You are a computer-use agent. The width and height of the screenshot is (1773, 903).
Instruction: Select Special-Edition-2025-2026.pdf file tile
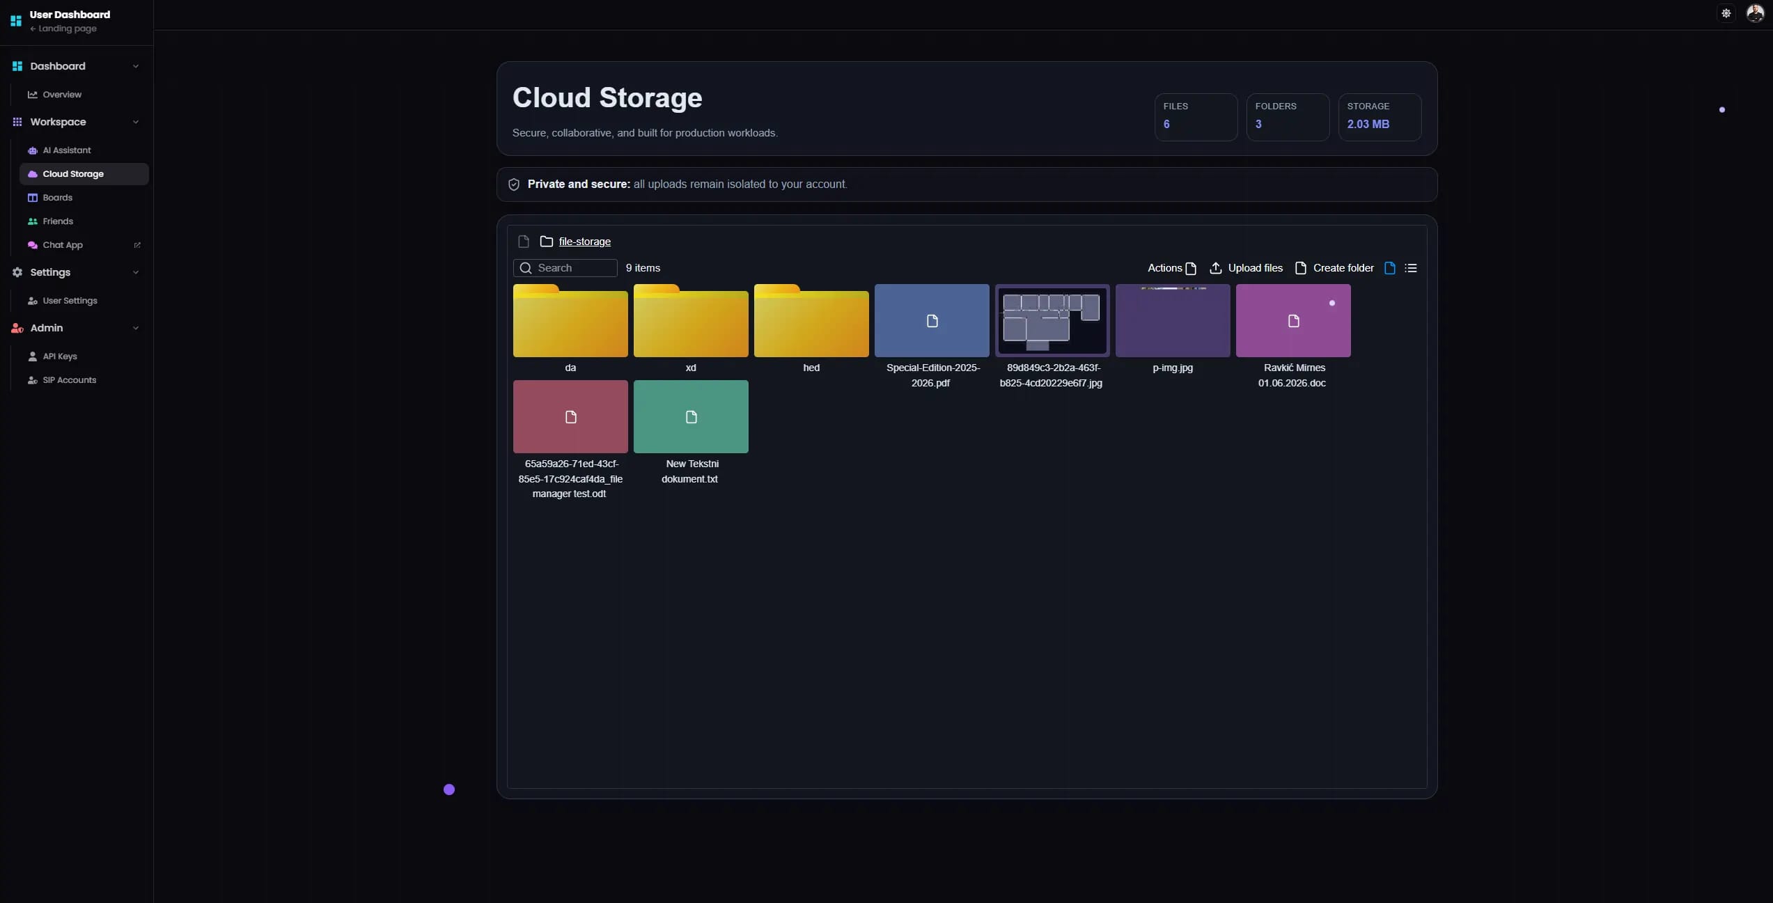tap(932, 321)
